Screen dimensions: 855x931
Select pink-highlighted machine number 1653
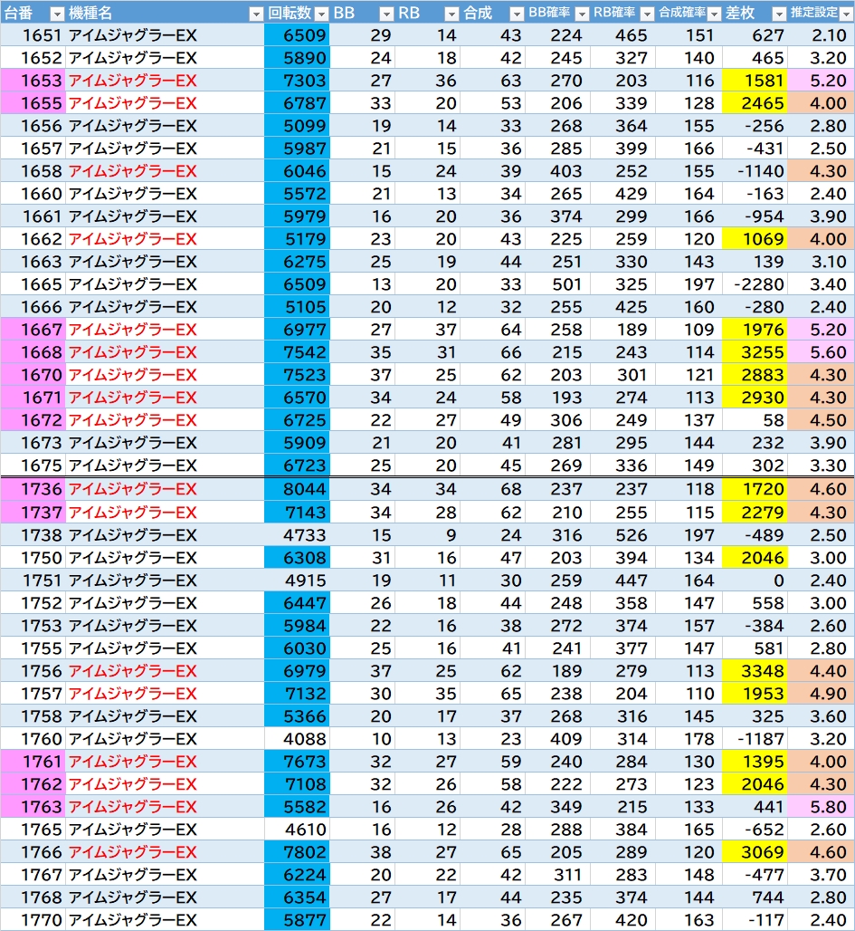(x=33, y=81)
